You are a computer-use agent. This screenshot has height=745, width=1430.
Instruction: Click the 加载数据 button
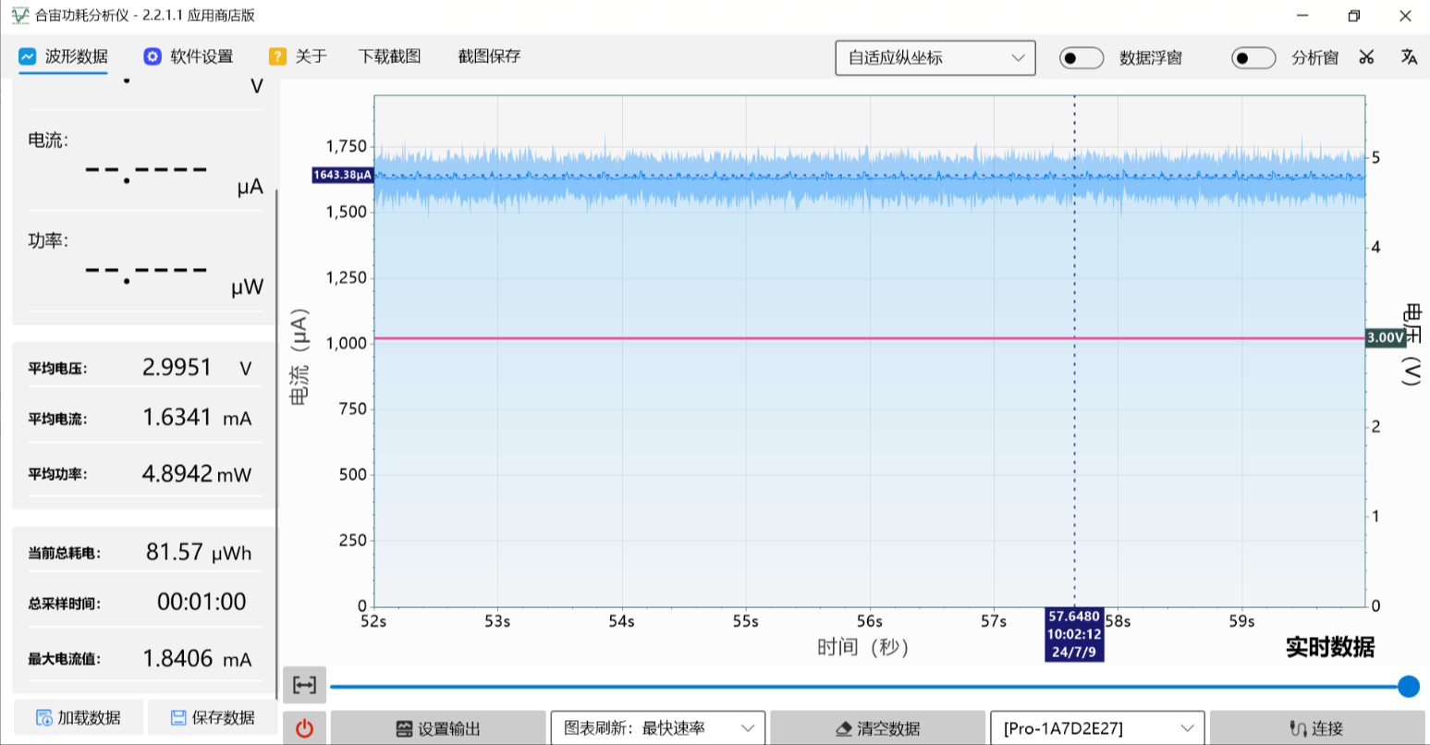(79, 717)
